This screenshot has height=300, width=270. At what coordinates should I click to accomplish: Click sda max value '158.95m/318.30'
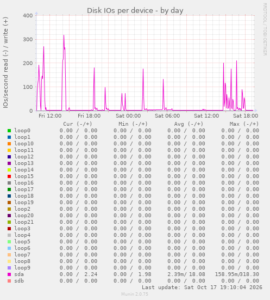[237, 274]
